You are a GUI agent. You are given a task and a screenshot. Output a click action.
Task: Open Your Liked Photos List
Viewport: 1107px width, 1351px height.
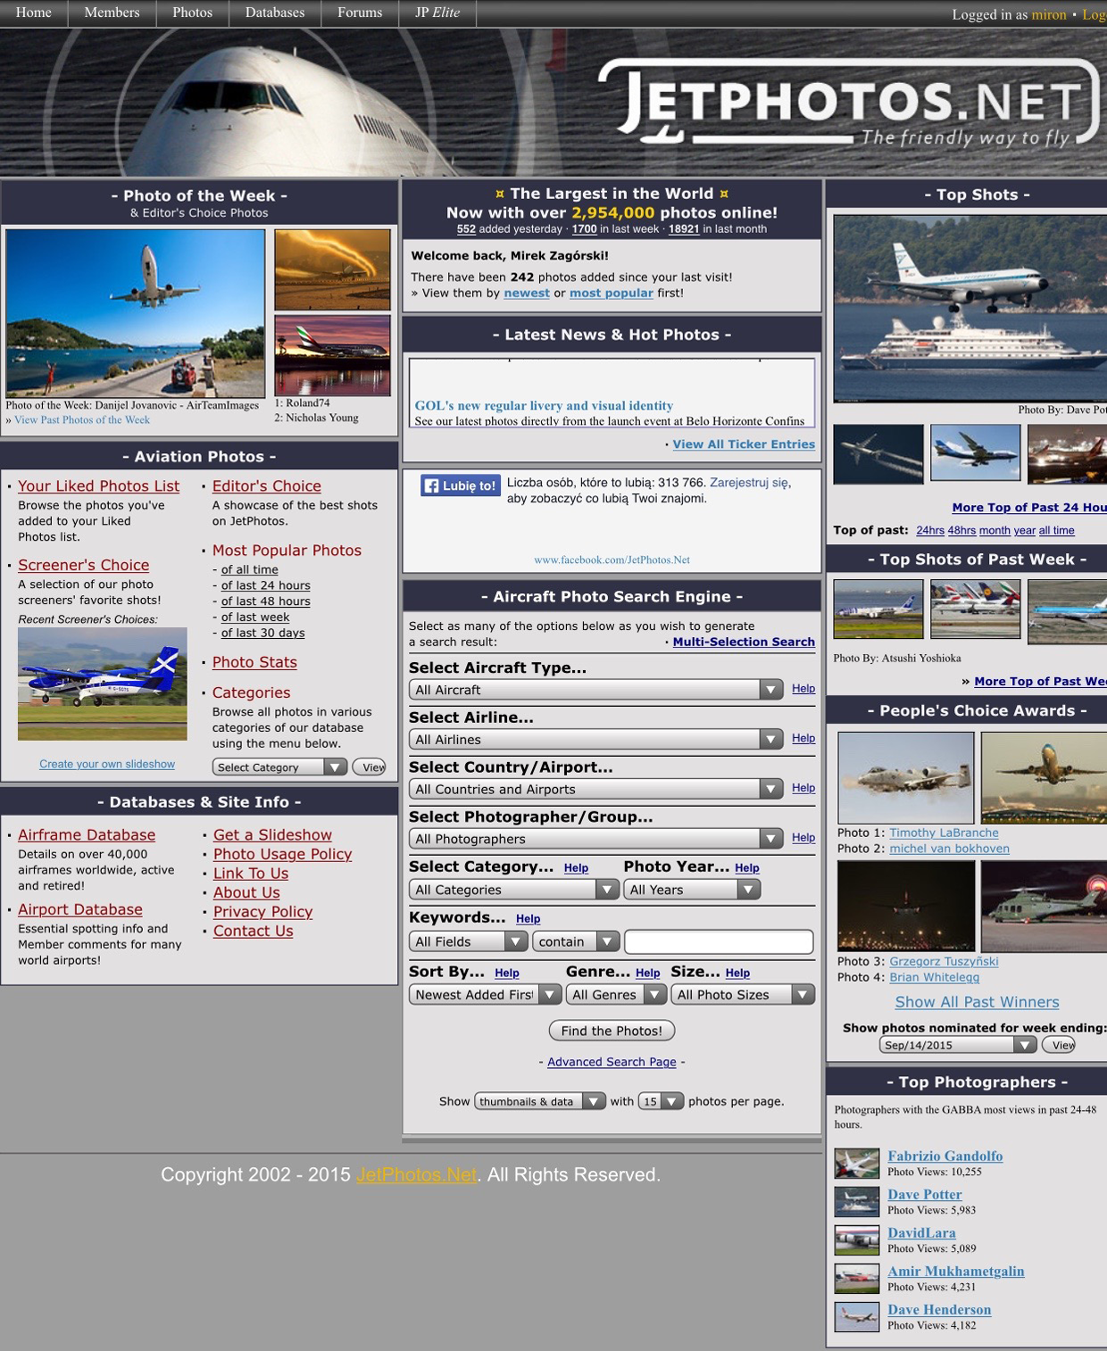[x=98, y=486]
